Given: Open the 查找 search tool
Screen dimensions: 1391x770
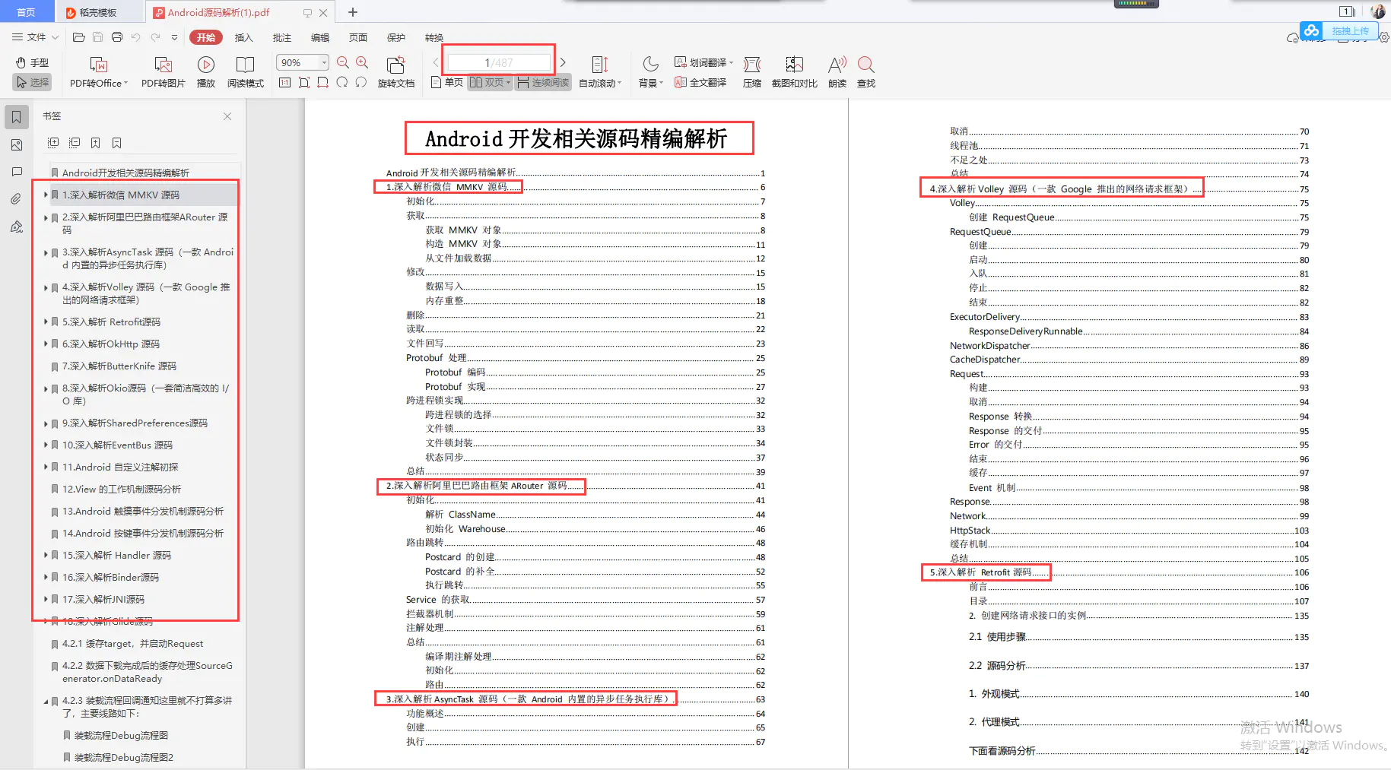Looking at the screenshot, I should pos(866,72).
